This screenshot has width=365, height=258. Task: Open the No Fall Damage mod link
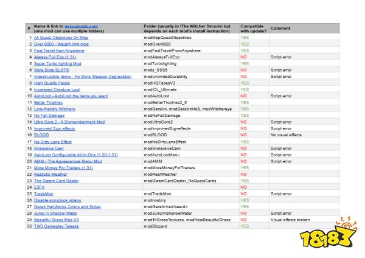tap(49, 115)
